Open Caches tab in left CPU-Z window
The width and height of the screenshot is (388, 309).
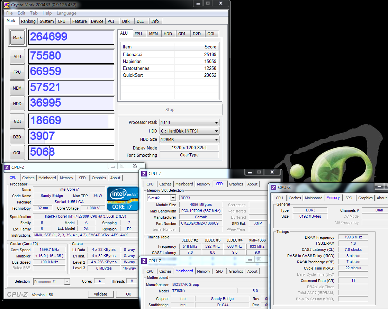point(28,178)
